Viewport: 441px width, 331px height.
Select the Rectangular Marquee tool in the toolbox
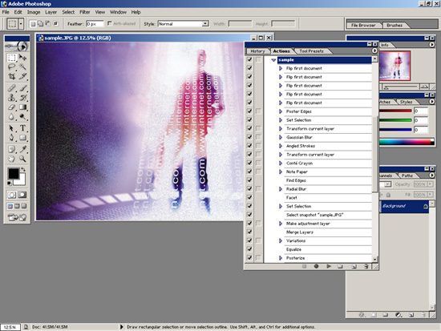[11, 58]
